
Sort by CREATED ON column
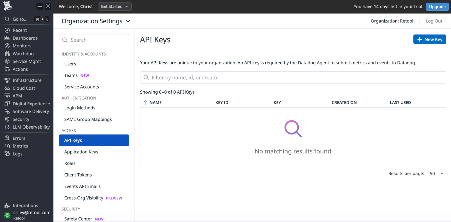344,103
